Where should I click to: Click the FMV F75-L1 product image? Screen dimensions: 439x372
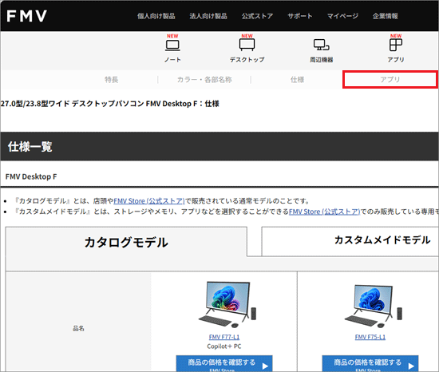374,307
